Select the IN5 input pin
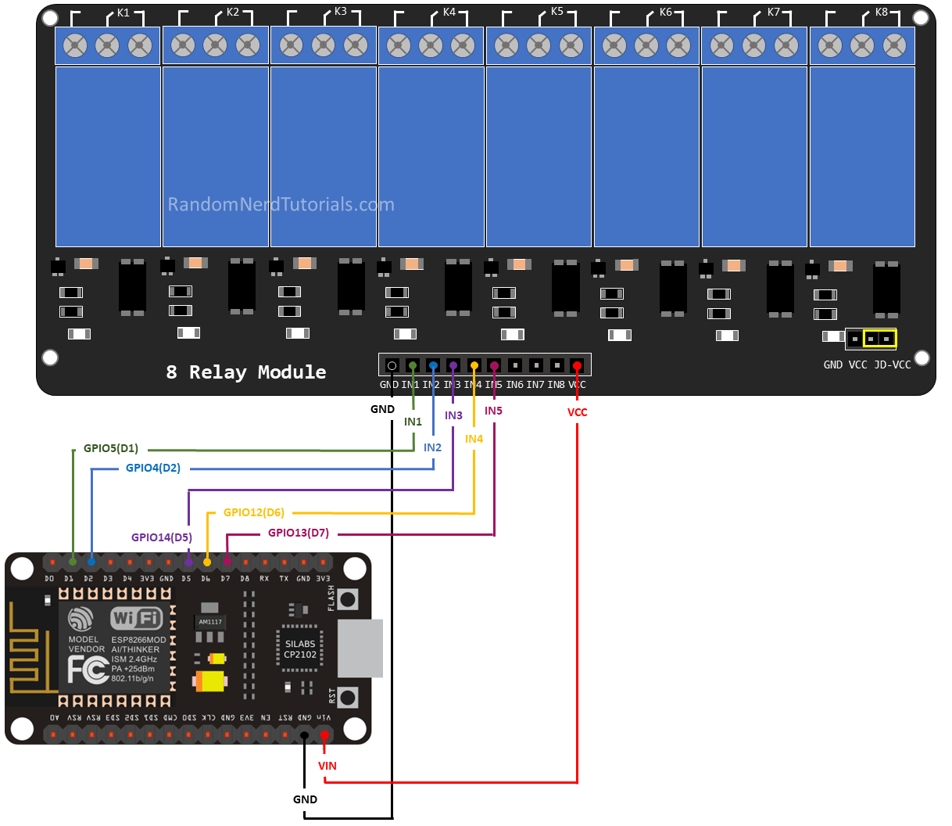 (494, 365)
